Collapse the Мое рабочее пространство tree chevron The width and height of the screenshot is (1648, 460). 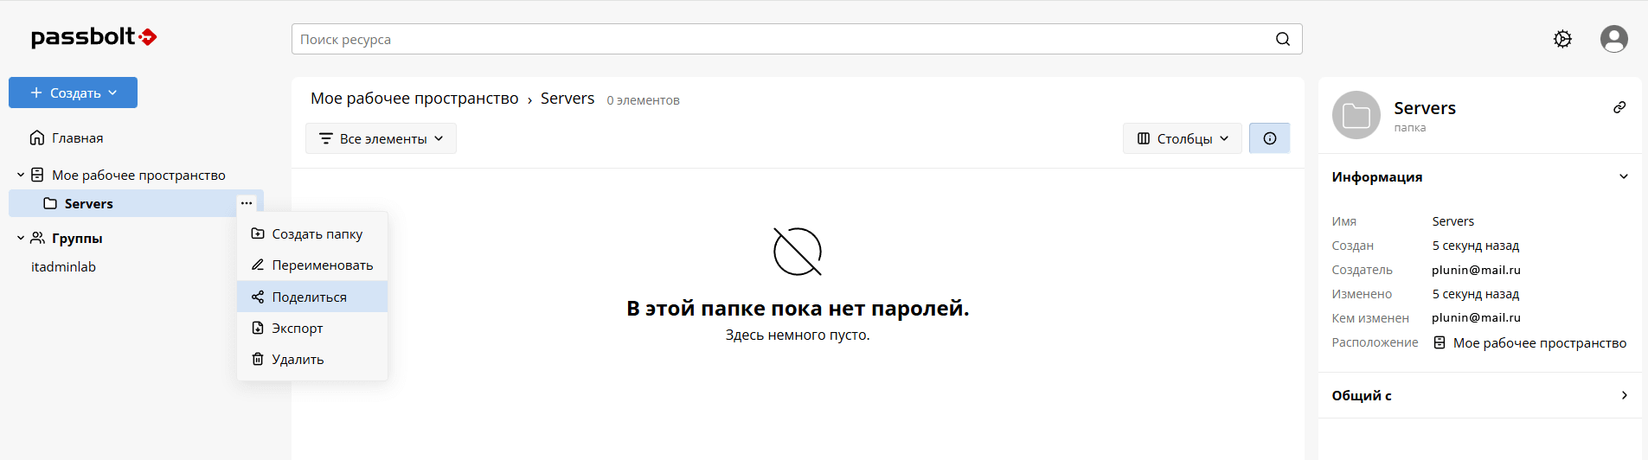21,175
